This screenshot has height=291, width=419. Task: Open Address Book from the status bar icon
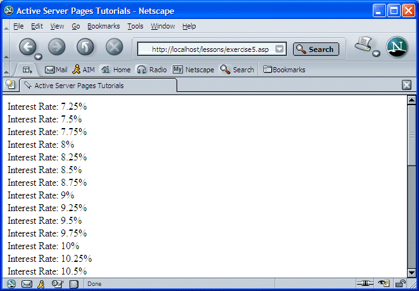[x=74, y=284]
